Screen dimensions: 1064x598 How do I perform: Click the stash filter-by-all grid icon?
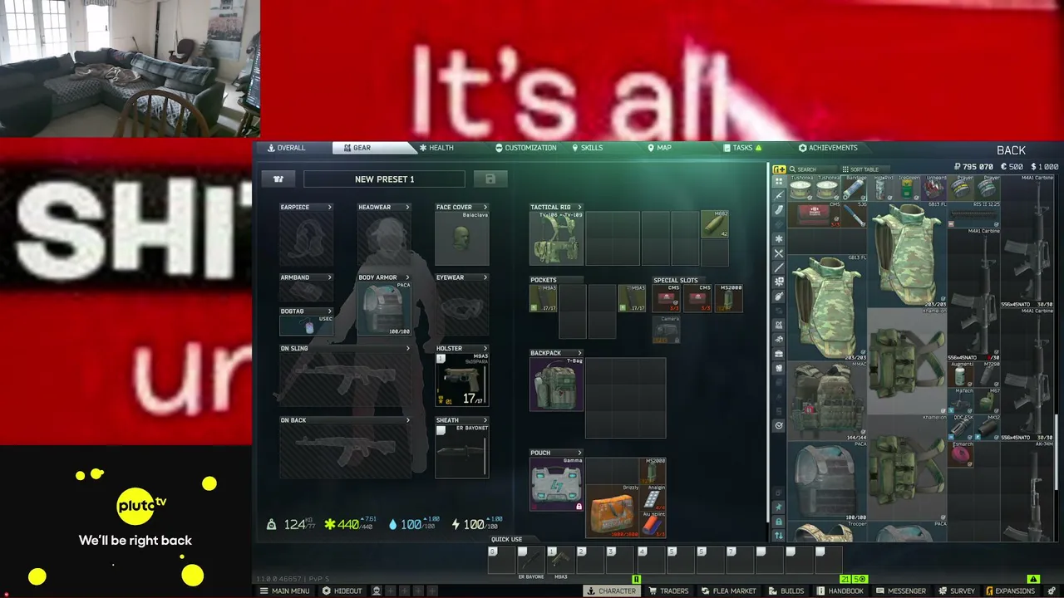click(779, 180)
